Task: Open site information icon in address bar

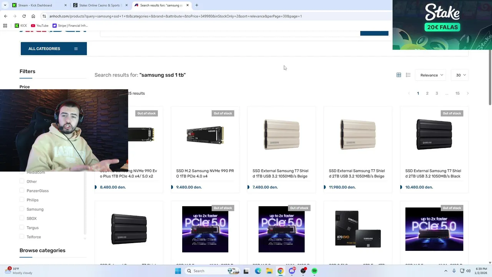Action: click(44, 16)
